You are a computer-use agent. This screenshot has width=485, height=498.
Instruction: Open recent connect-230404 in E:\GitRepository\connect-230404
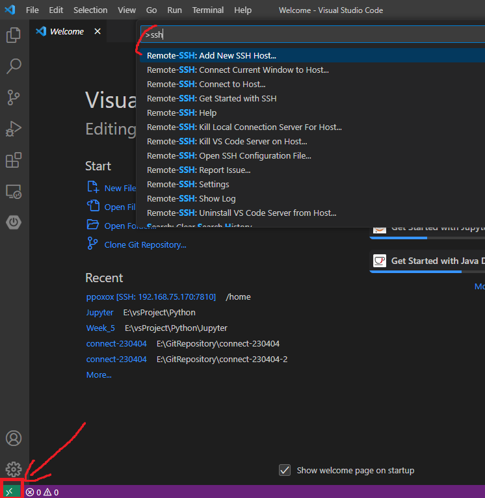pos(116,344)
